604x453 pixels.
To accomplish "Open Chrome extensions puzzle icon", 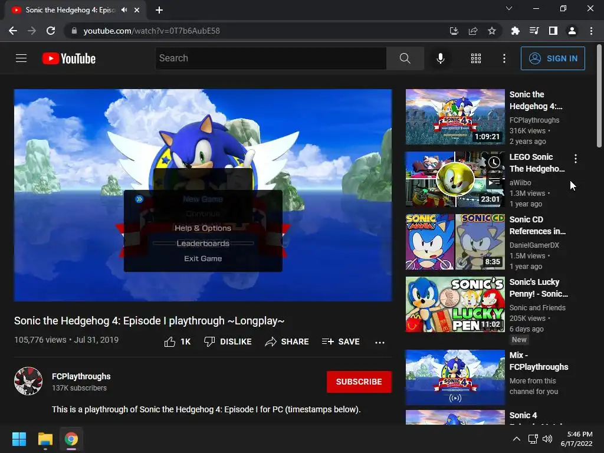I will pos(515,31).
